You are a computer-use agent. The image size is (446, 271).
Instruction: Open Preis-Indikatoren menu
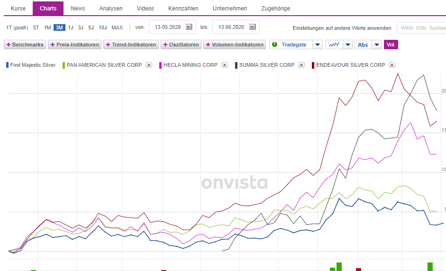pos(74,45)
